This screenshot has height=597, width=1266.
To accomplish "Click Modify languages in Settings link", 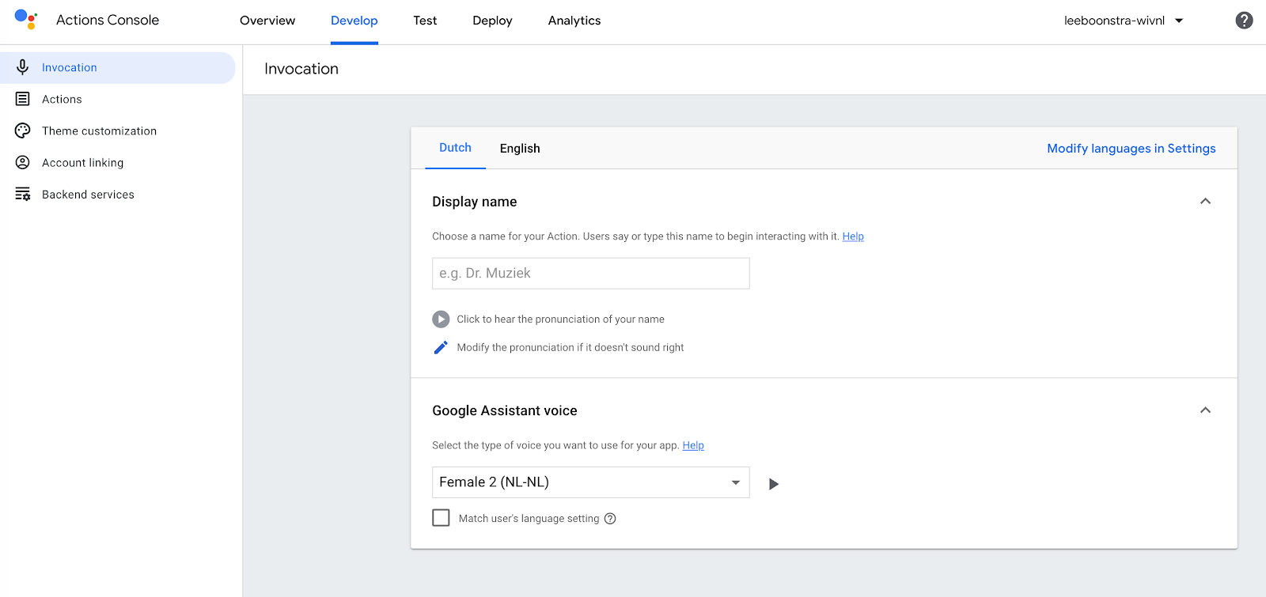I will [1131, 149].
